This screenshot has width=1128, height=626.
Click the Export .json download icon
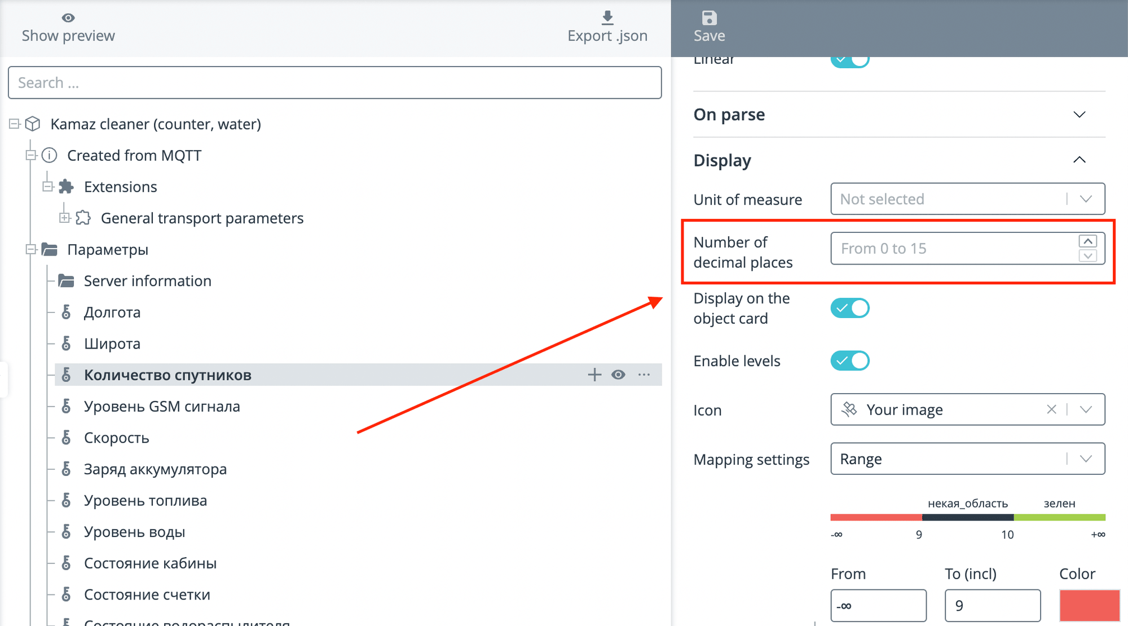(x=607, y=17)
